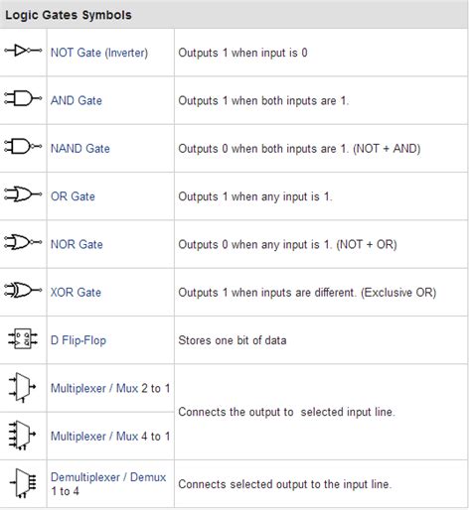The image size is (471, 510).
Task: Follow the Multiplexer / Mux 4 to 1 link
Action: tap(110, 437)
